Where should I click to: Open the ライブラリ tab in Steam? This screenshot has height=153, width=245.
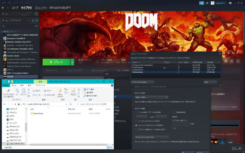[x=26, y=8]
